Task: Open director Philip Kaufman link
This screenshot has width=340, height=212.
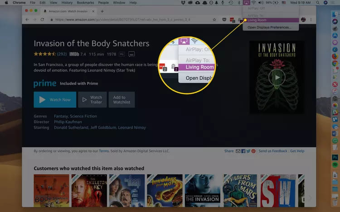Action: [x=68, y=122]
